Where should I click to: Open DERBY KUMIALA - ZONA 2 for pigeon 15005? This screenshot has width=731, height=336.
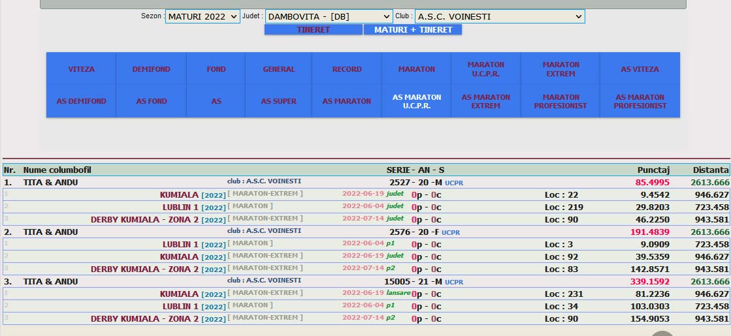144,318
